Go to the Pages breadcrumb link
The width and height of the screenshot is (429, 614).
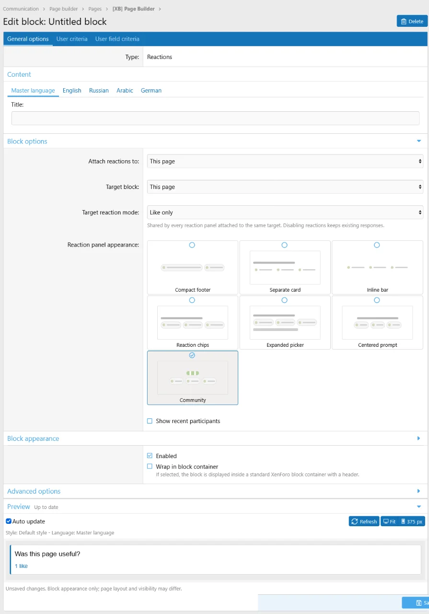coord(95,9)
